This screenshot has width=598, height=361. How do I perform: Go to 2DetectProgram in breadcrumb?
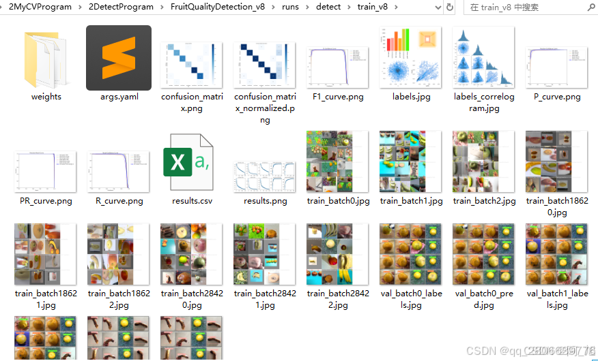121,7
